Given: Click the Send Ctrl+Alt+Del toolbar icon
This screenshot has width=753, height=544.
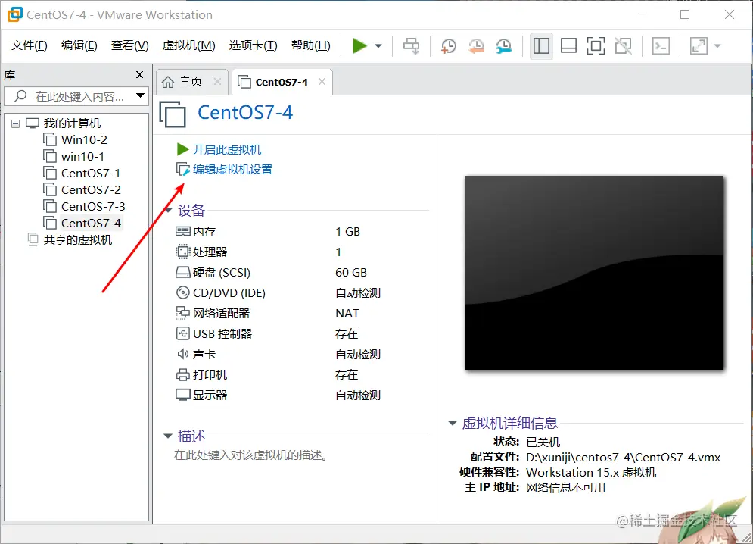Looking at the screenshot, I should click(x=411, y=46).
